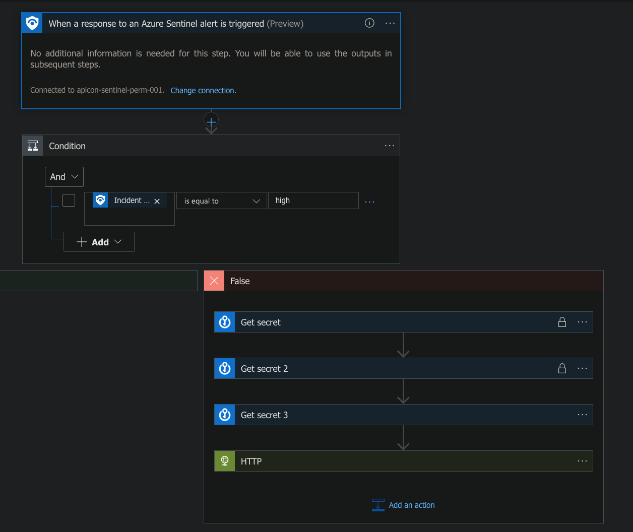The height and width of the screenshot is (532, 633).
Task: Collapse the False branch header
Action: 403,281
